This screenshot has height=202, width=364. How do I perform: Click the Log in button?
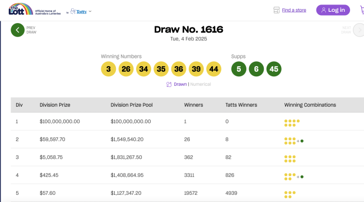coord(333,10)
